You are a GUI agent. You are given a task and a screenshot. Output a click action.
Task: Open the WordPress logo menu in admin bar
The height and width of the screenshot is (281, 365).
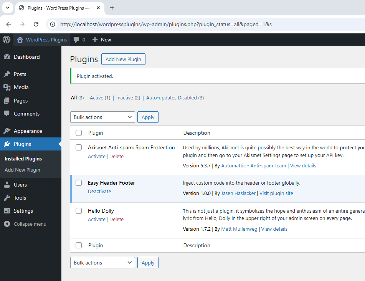tap(6, 40)
